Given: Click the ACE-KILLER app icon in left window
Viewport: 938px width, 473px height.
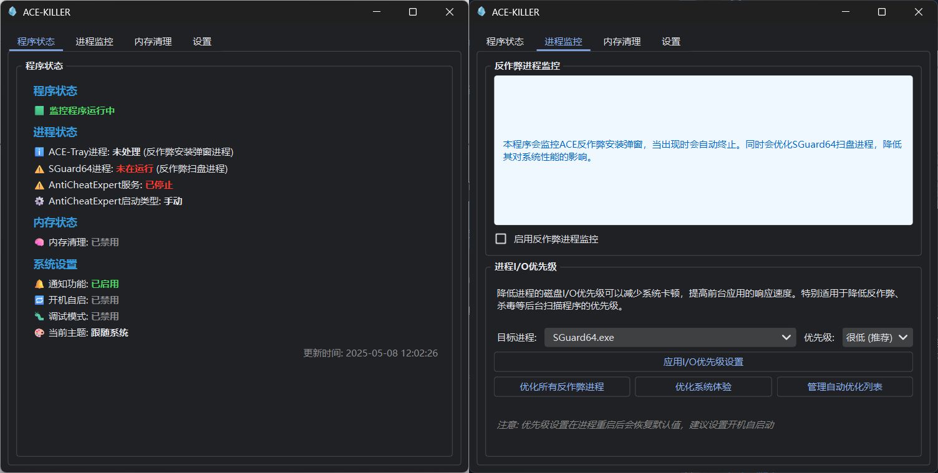Looking at the screenshot, I should click(x=12, y=12).
